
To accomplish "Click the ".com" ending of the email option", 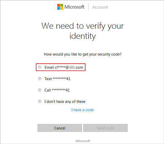I will point(79,67).
